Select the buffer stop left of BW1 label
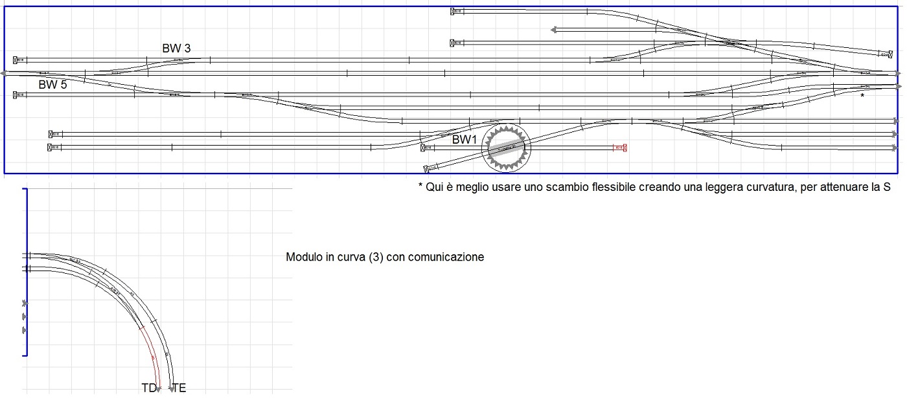Image resolution: width=907 pixels, height=398 pixels. pos(423,148)
